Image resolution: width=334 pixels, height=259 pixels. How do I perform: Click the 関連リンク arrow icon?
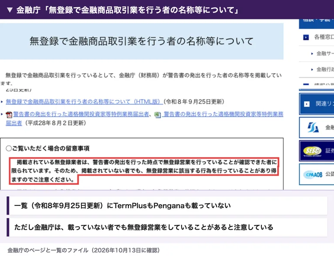click(x=307, y=104)
